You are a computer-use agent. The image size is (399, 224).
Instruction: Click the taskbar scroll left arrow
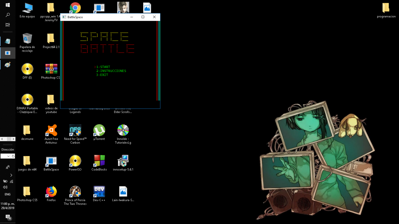[x=2, y=139]
